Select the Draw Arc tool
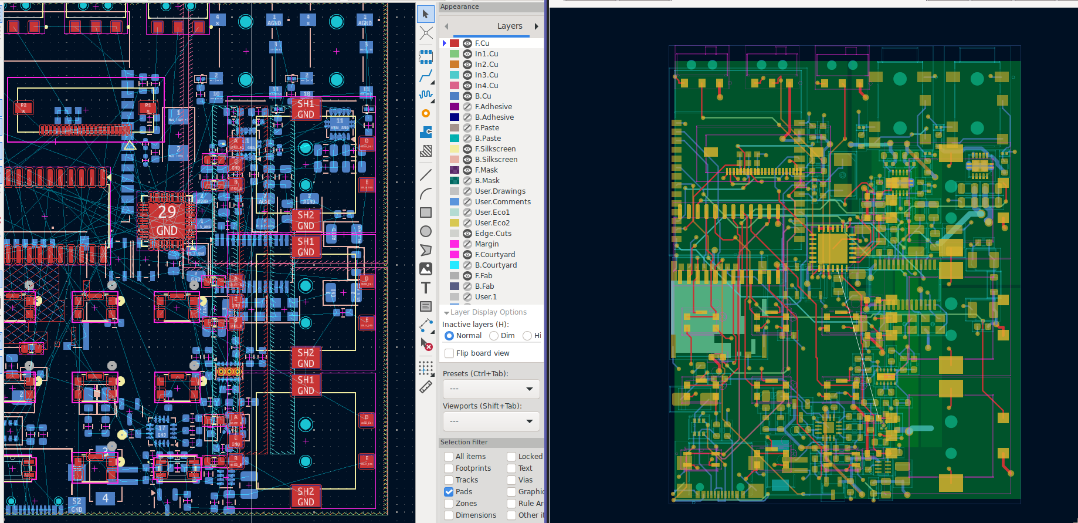The image size is (1078, 523). [x=426, y=194]
